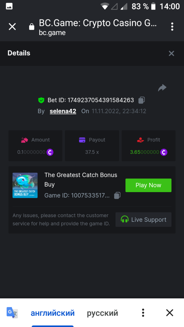The image size is (184, 327).
Task: Close the browser tab with X
Action: click(x=12, y=27)
